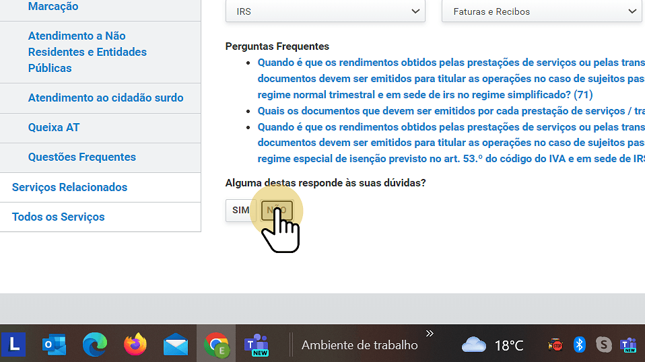Open Serviços Relacionados section
This screenshot has width=645, height=362.
click(x=69, y=187)
